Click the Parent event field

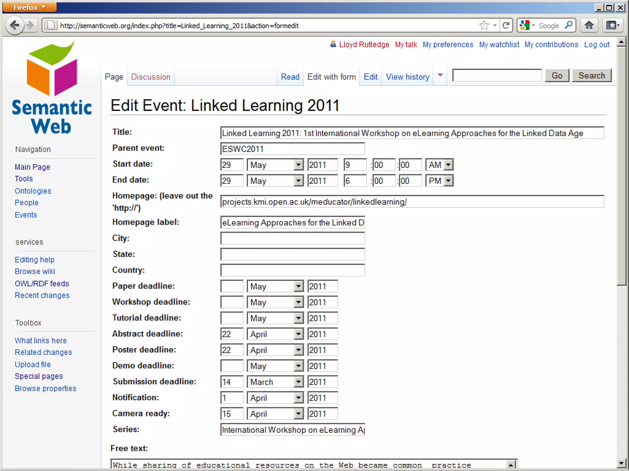(x=292, y=149)
